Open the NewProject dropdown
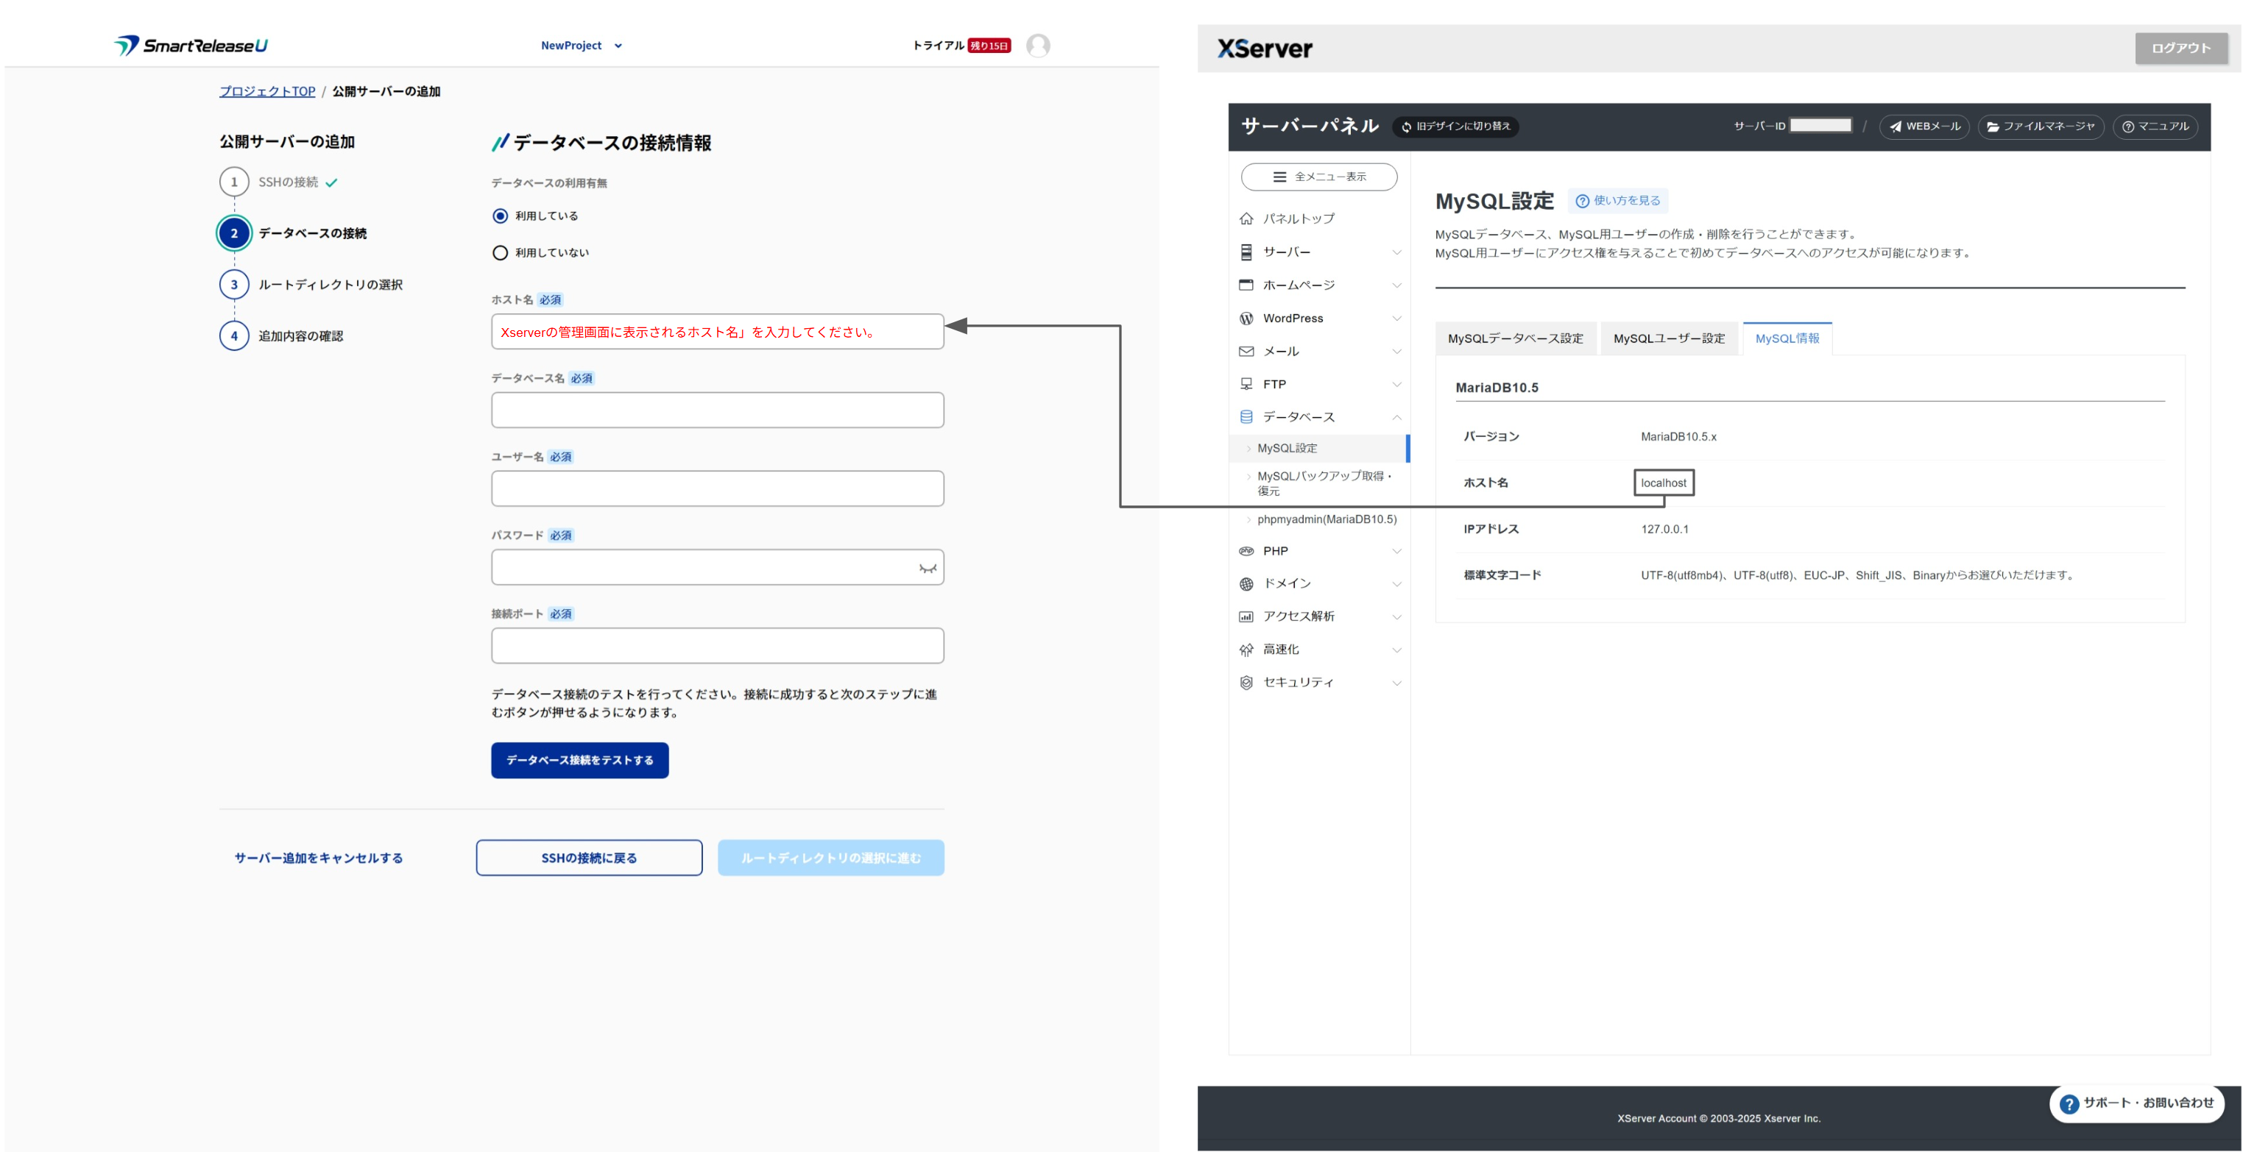This screenshot has height=1152, width=2257. tap(581, 46)
